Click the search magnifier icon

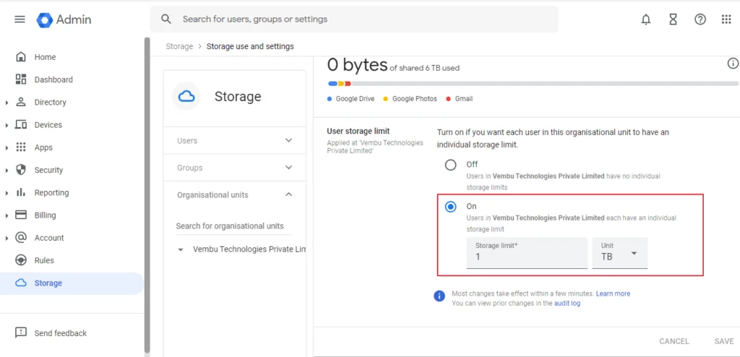165,19
